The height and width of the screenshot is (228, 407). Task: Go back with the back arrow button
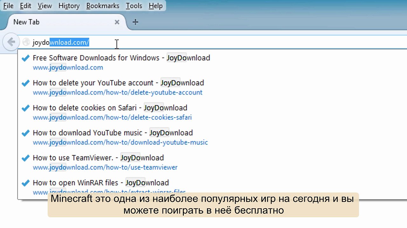pos(11,42)
